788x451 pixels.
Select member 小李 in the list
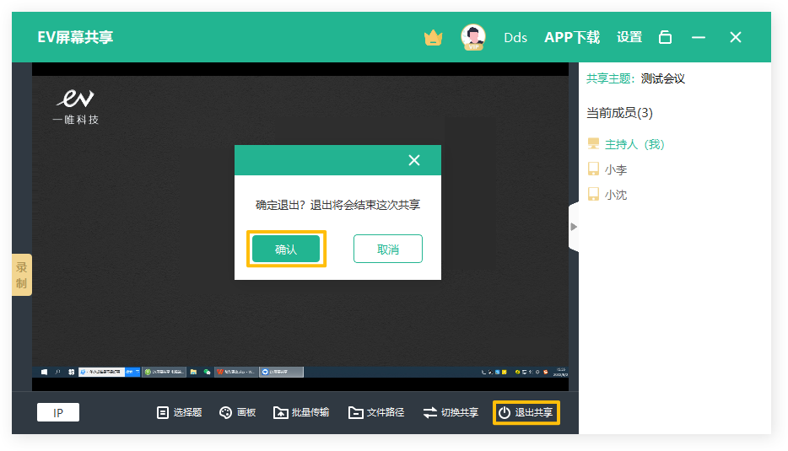coord(615,169)
